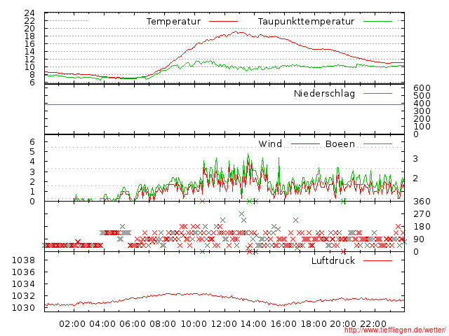449x336 pixels.
Task: Click the 360 wind direction axis value
Action: (x=422, y=202)
